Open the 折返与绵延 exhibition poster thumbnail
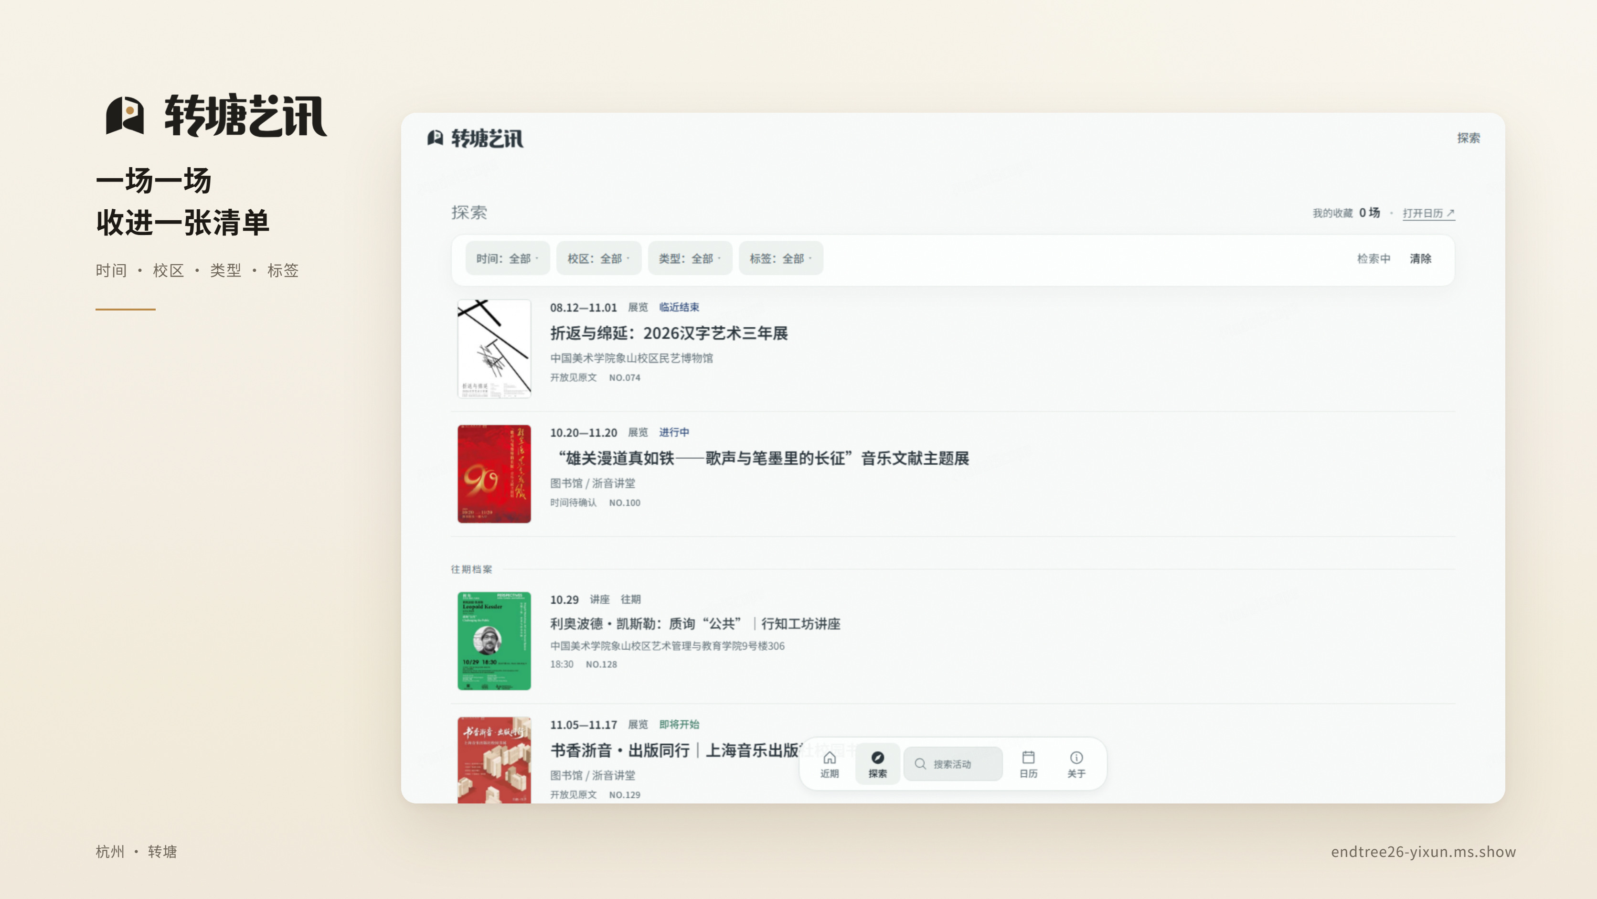 [x=494, y=348]
